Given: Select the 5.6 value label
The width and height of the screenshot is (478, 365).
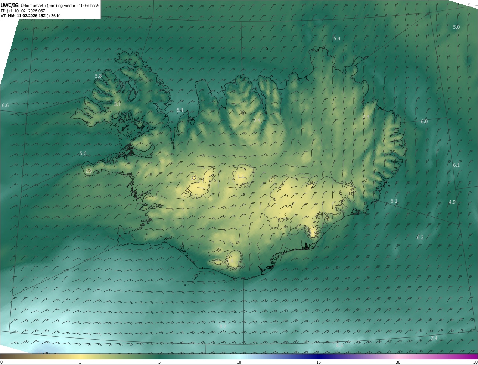Looking at the screenshot, I should tap(83, 153).
